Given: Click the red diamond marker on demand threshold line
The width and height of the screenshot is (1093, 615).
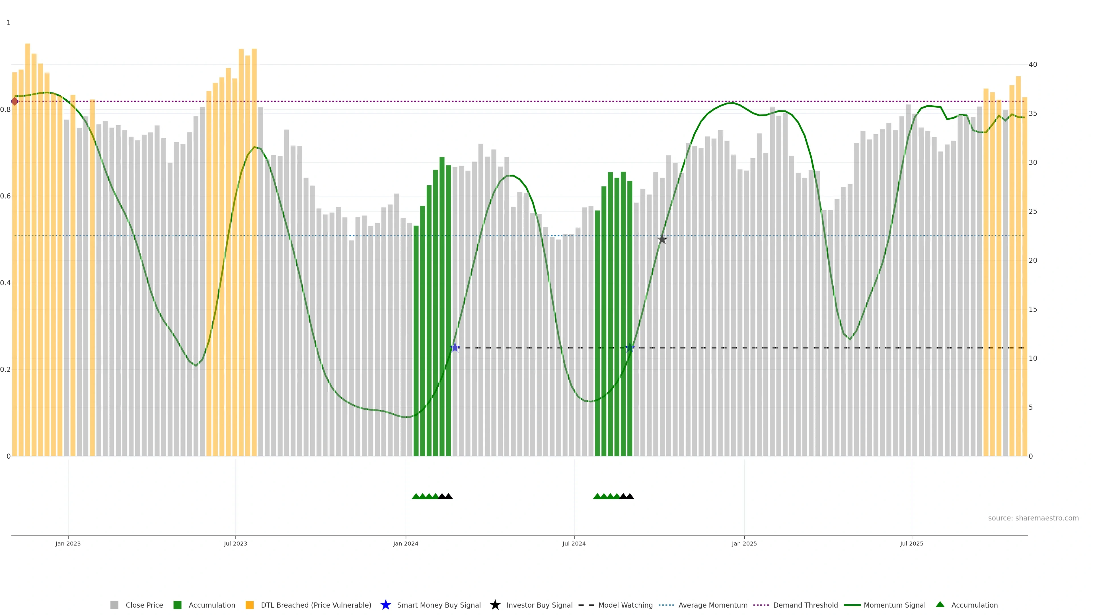Looking at the screenshot, I should click(x=15, y=101).
